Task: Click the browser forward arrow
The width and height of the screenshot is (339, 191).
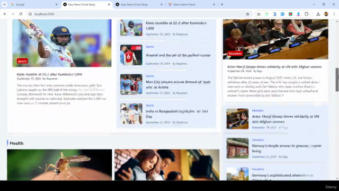Action: click(13, 14)
